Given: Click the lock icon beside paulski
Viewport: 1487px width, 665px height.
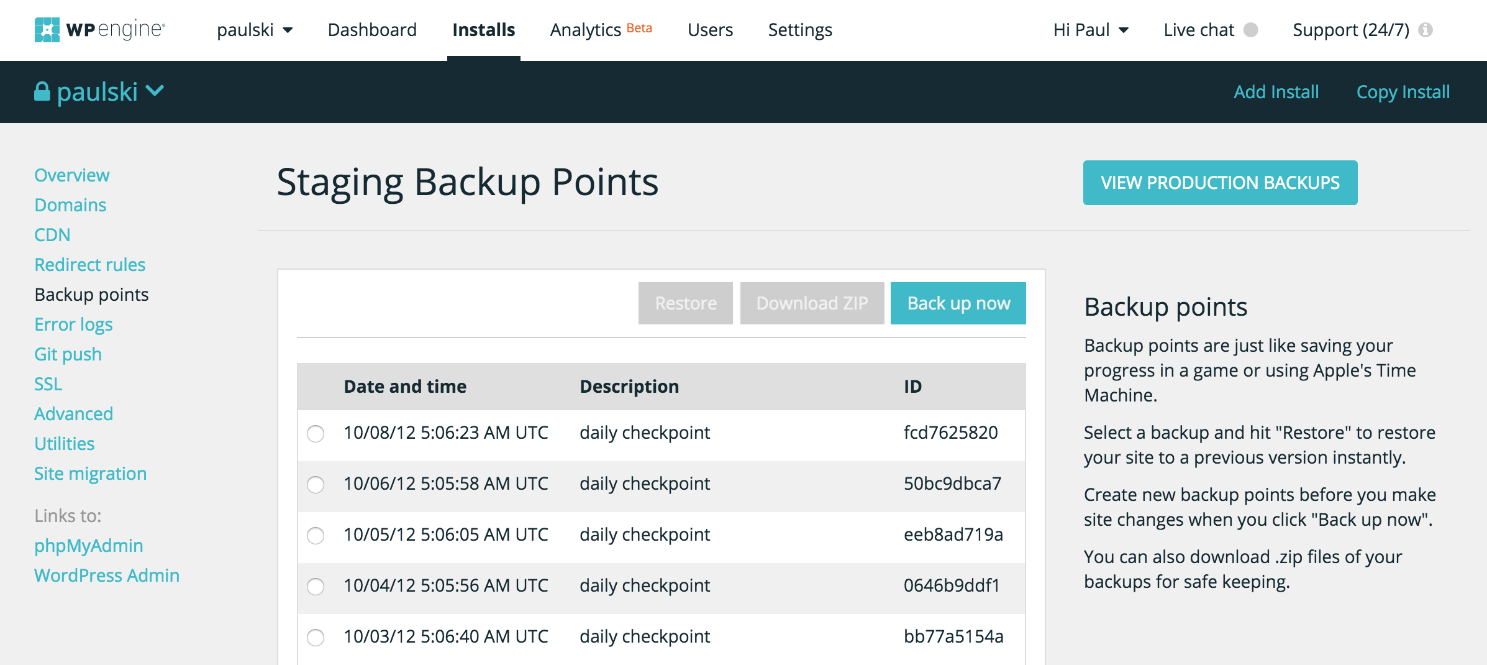Looking at the screenshot, I should pyautogui.click(x=42, y=92).
